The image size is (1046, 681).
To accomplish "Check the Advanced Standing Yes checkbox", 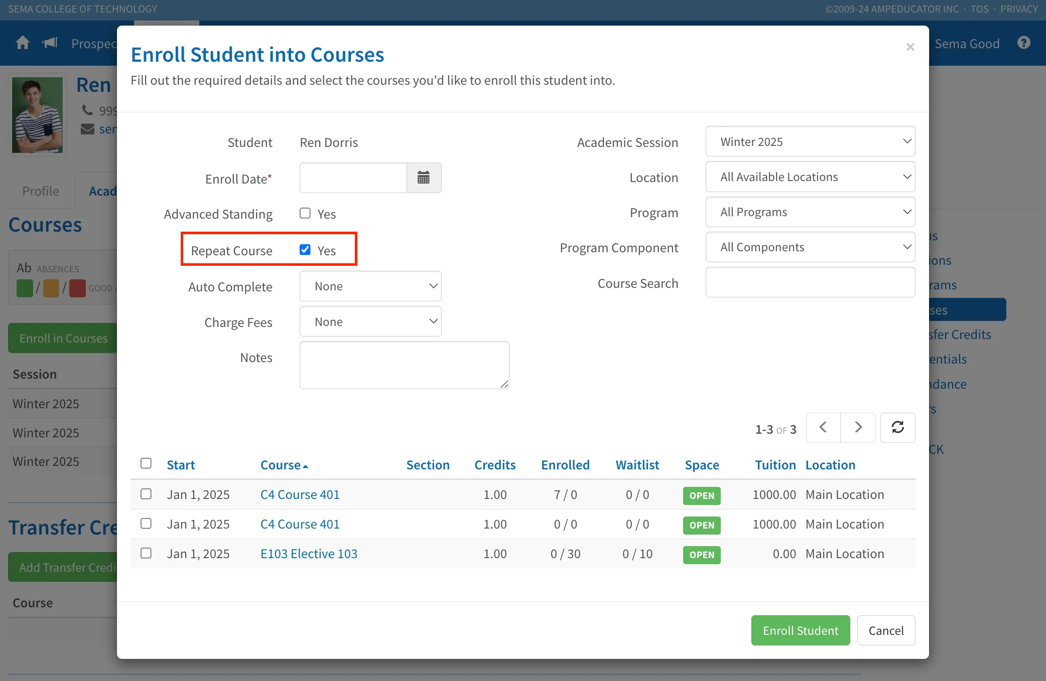I will 305,214.
